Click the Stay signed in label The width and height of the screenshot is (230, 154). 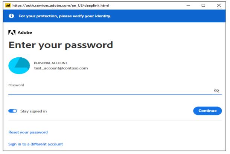pos(34,111)
